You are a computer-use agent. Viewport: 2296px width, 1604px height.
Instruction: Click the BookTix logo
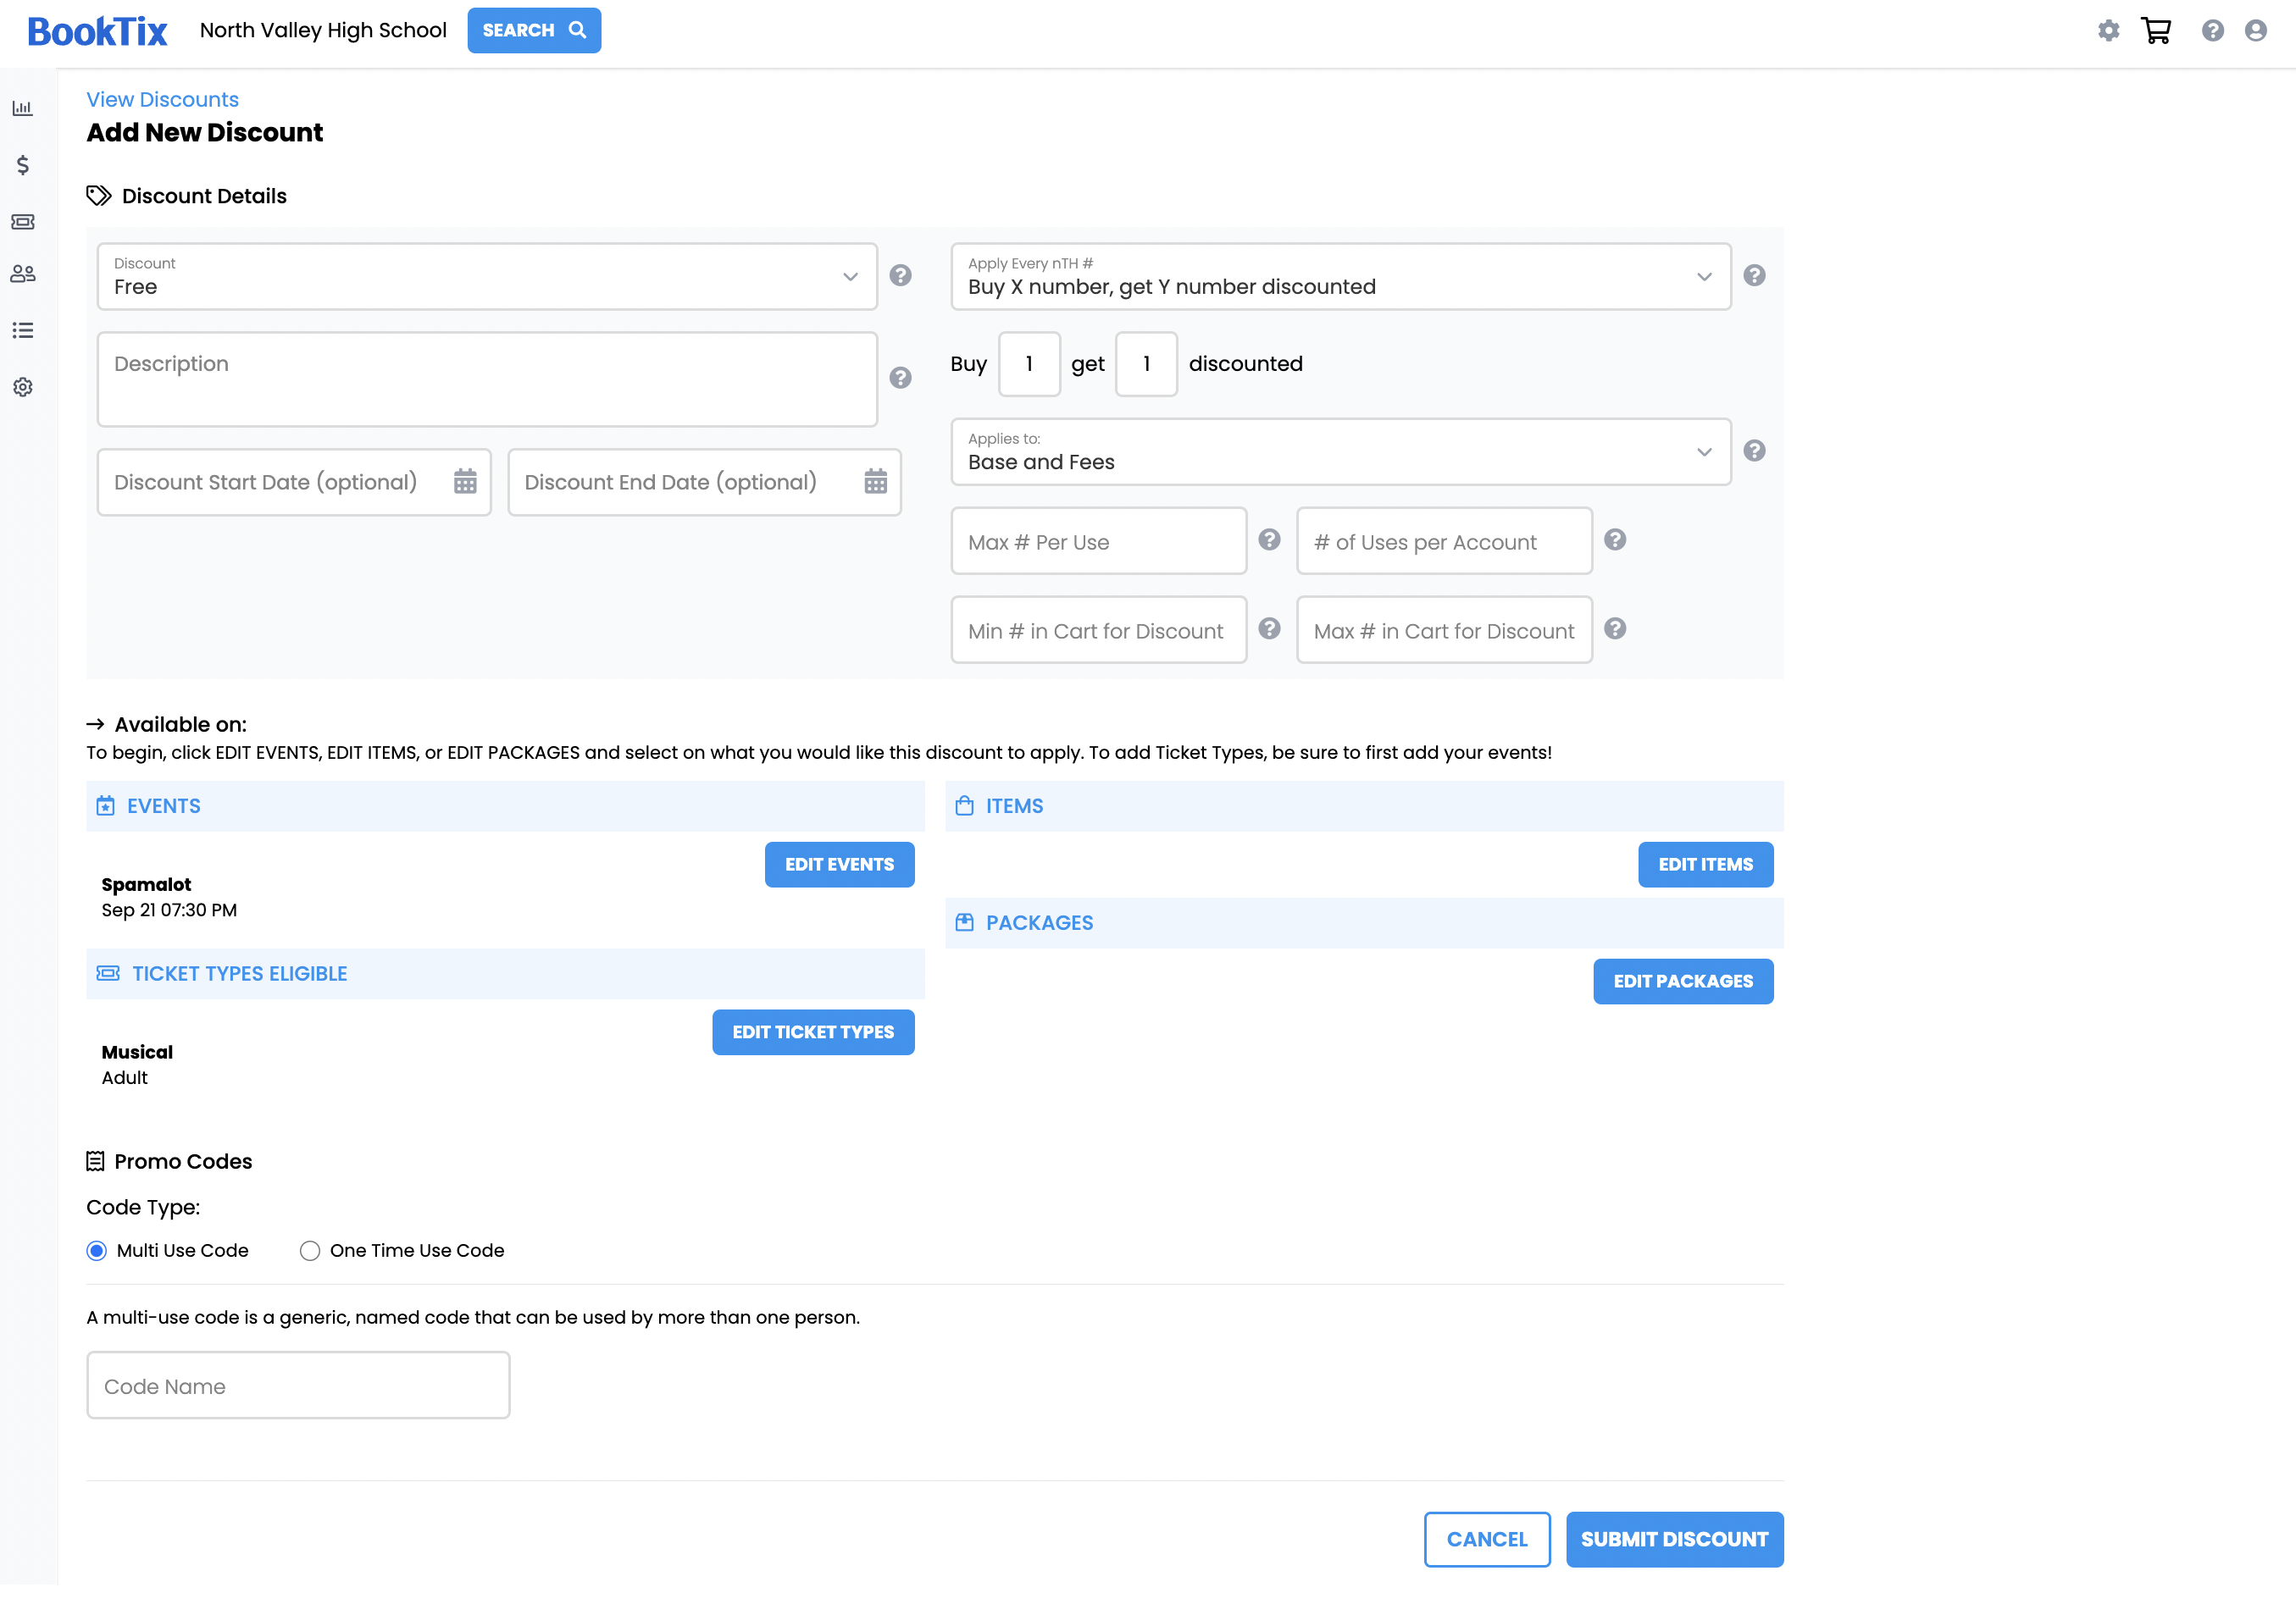[97, 31]
